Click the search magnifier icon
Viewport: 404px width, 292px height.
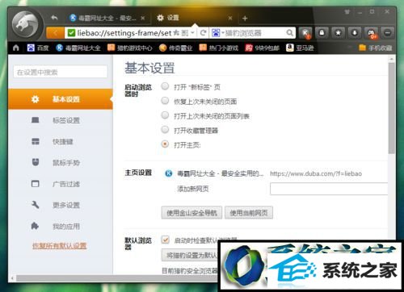(290, 33)
